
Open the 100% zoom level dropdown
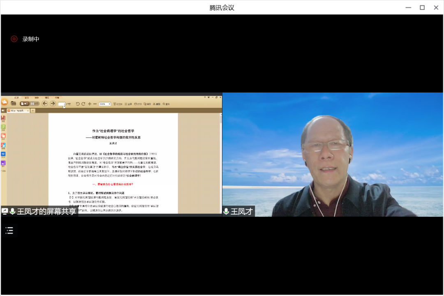click(104, 104)
